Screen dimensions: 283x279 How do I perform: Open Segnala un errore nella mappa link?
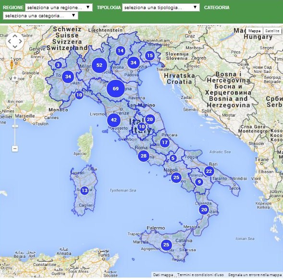tap(255, 275)
